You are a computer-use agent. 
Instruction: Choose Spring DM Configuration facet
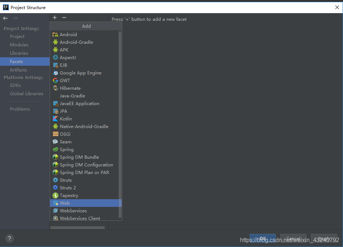[x=86, y=165]
